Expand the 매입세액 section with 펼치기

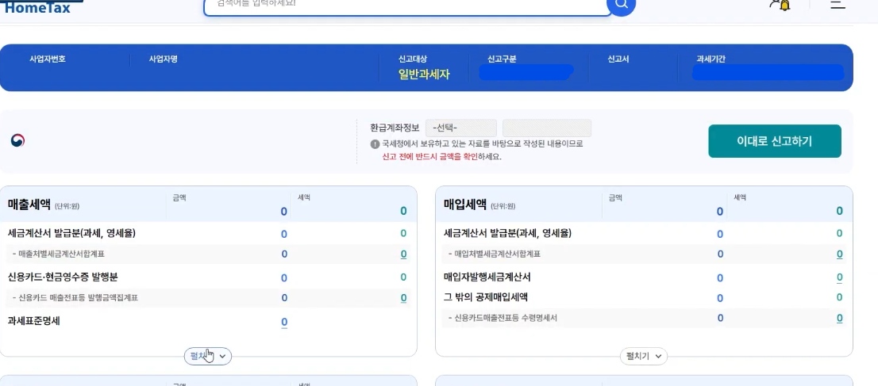tap(643, 357)
